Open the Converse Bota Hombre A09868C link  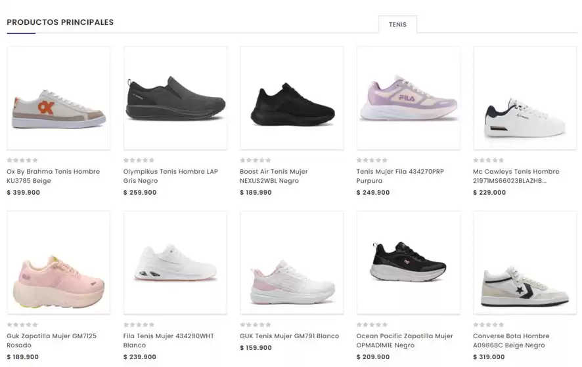click(x=511, y=340)
